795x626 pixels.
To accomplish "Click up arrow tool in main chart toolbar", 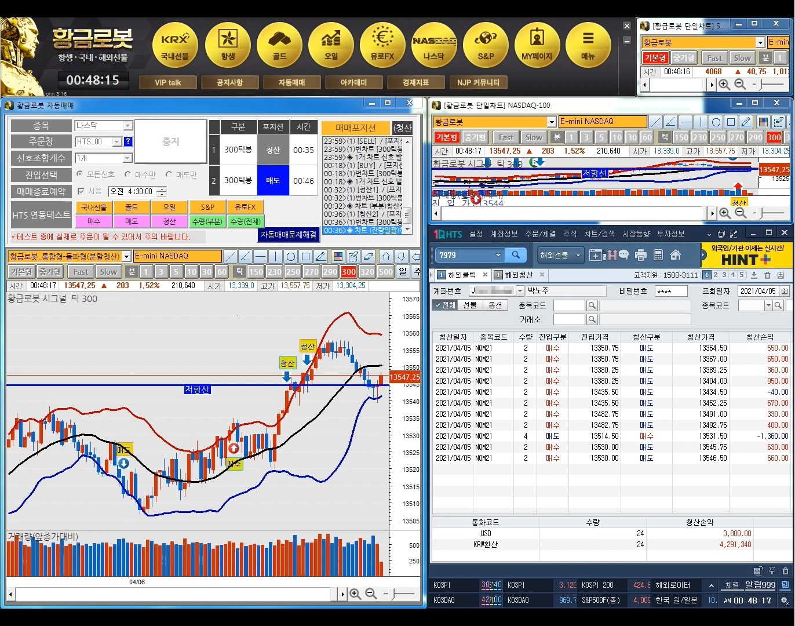I will pyautogui.click(x=386, y=256).
